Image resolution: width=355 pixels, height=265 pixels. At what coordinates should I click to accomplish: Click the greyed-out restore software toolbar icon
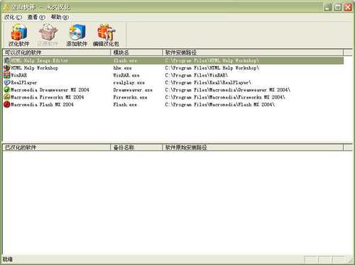(x=48, y=35)
